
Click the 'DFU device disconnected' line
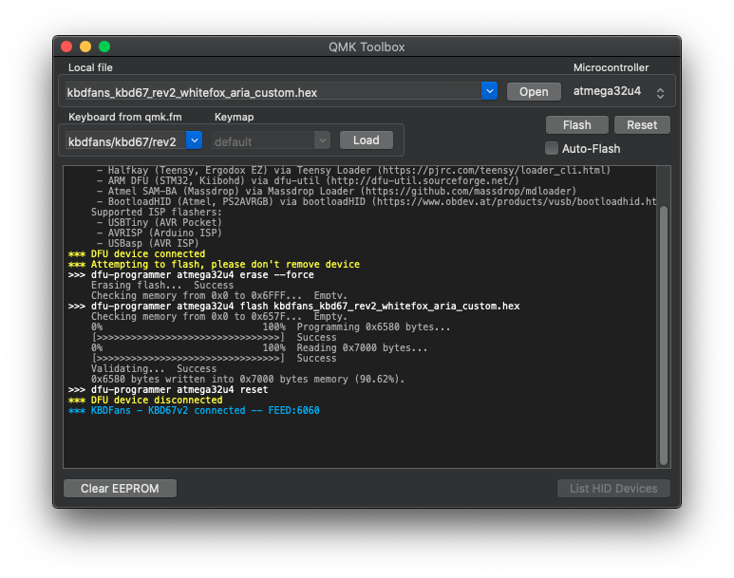(145, 400)
